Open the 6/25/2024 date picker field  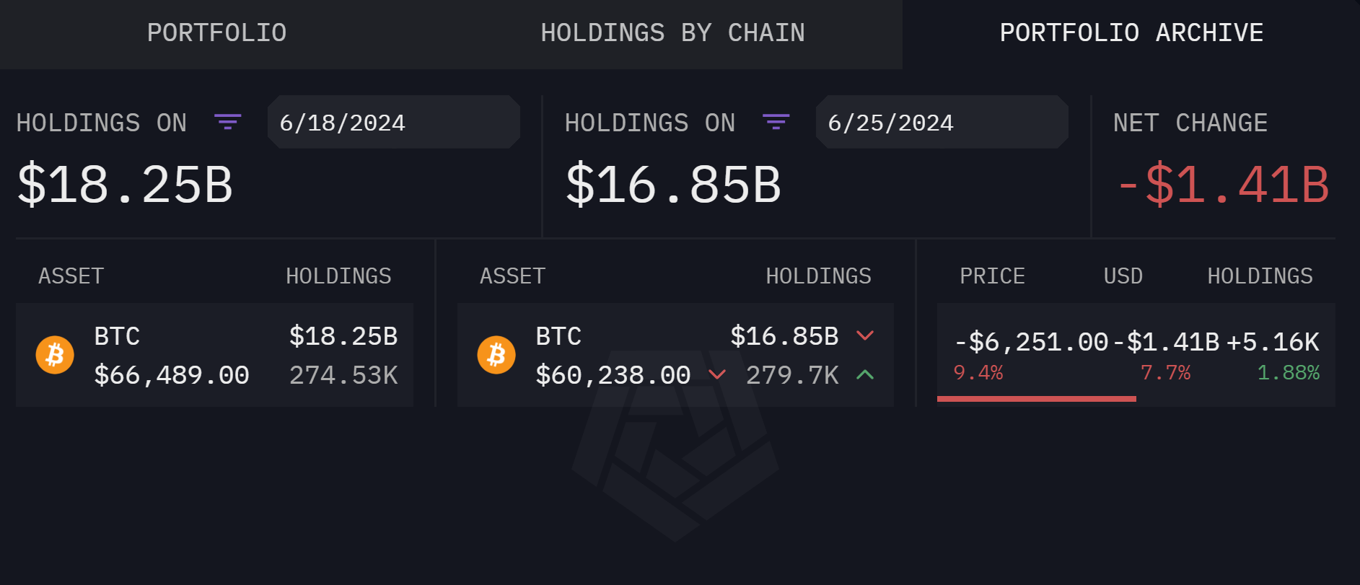pos(942,122)
